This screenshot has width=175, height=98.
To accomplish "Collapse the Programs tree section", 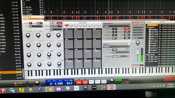I will point(147,27).
